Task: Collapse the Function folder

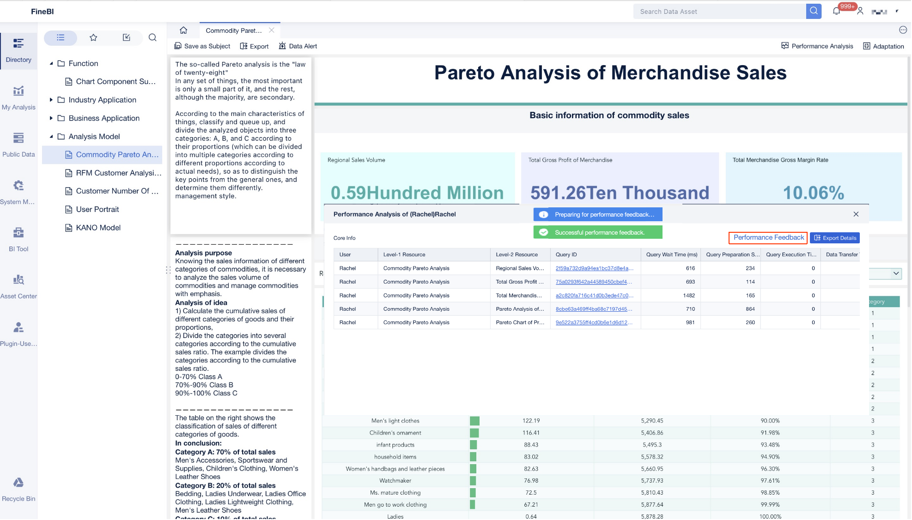Action: pyautogui.click(x=51, y=64)
